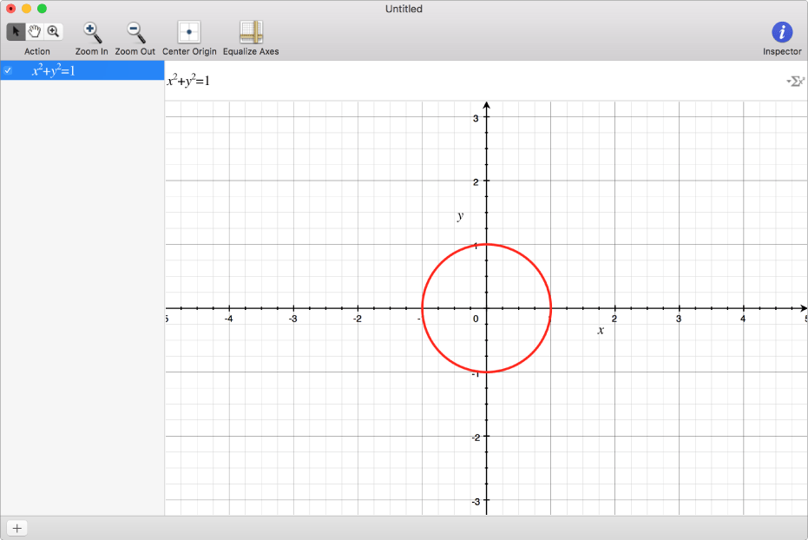Click the Untitled window title
808x540 pixels.
(x=404, y=9)
